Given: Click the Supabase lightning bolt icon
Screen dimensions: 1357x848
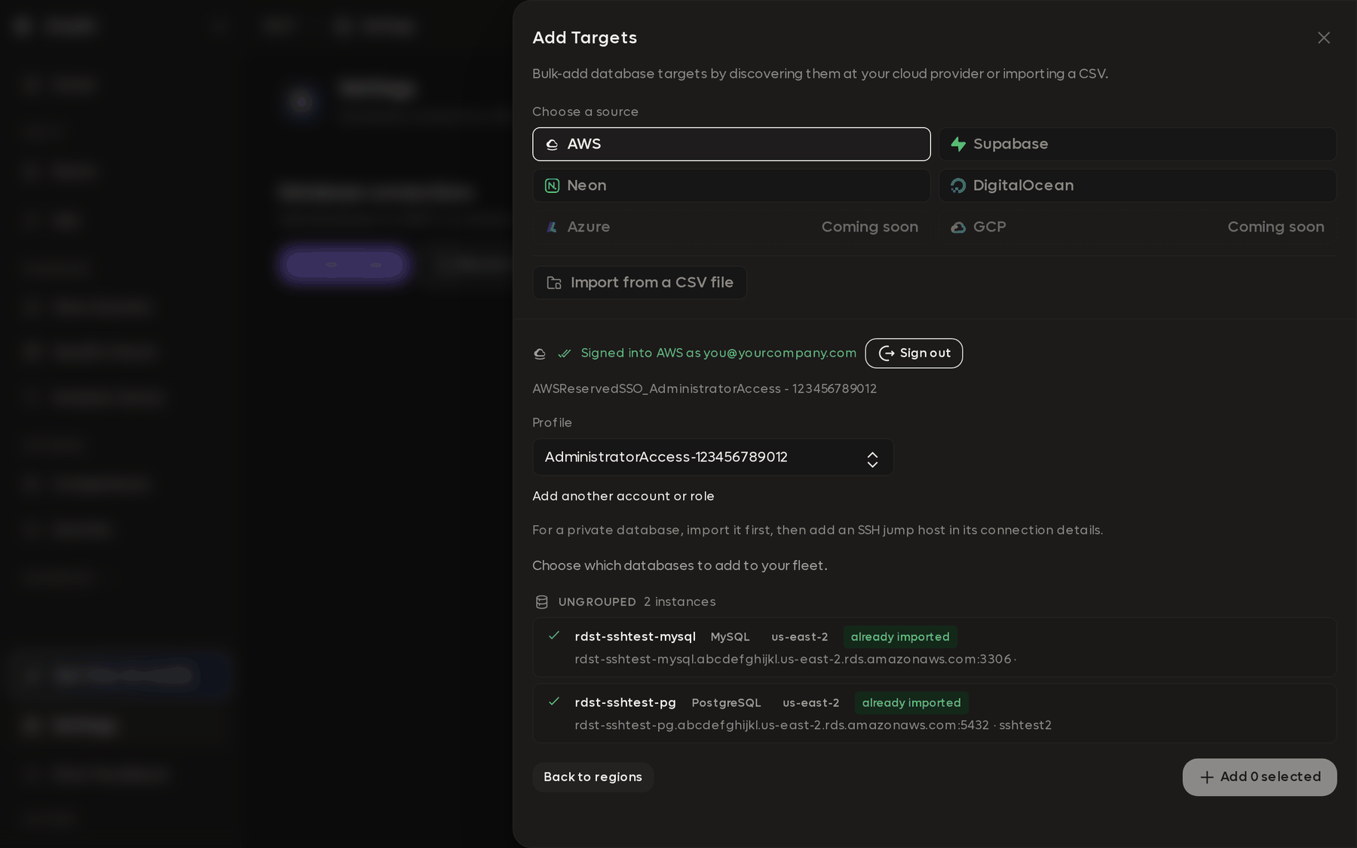Looking at the screenshot, I should [x=958, y=144].
